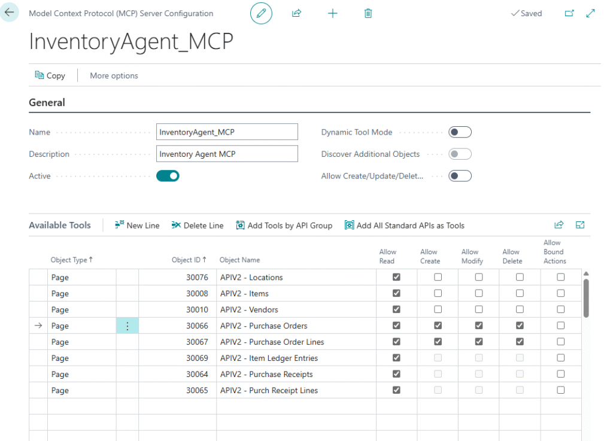Click the plus icon to create new
The image size is (613, 441).
pyautogui.click(x=333, y=13)
